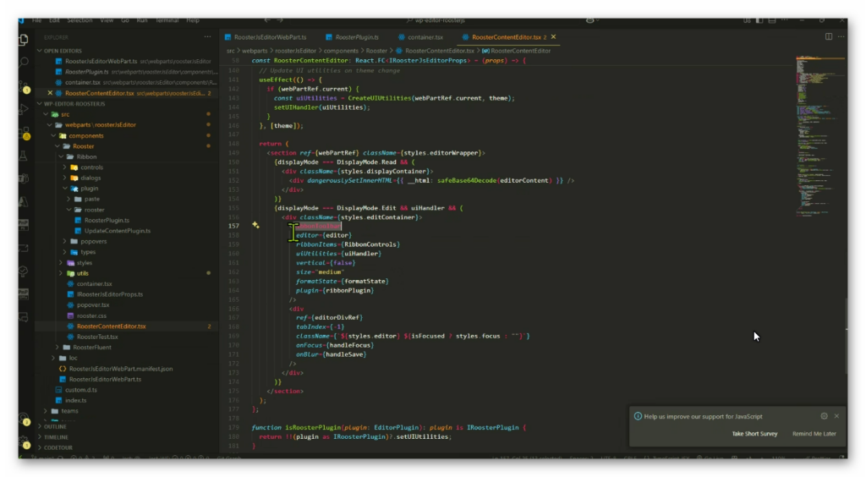Open the Source Control view
Image resolution: width=866 pixels, height=477 pixels.
coord(24,85)
